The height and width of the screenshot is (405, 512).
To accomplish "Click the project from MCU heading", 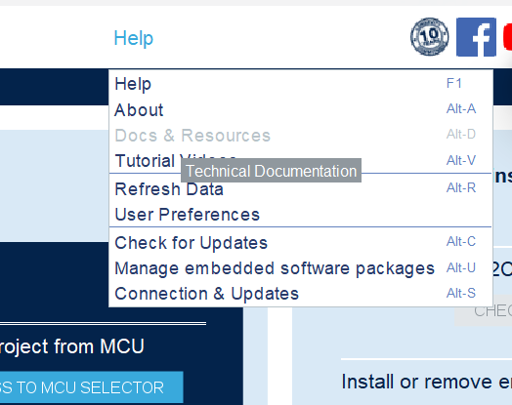I will tap(72, 346).
